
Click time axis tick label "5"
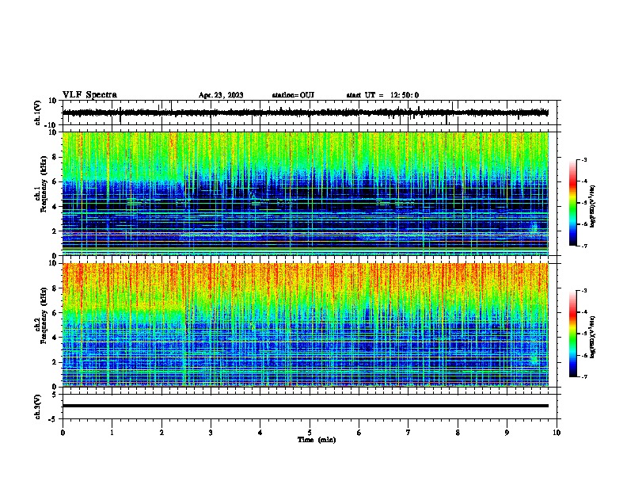point(310,433)
